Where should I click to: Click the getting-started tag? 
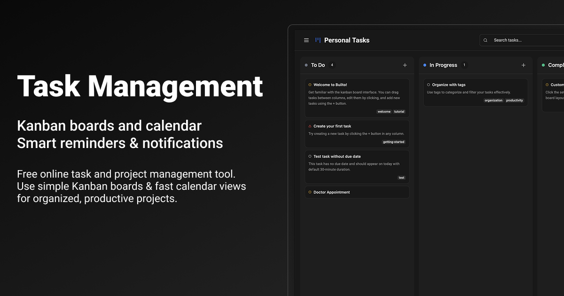[x=394, y=142]
